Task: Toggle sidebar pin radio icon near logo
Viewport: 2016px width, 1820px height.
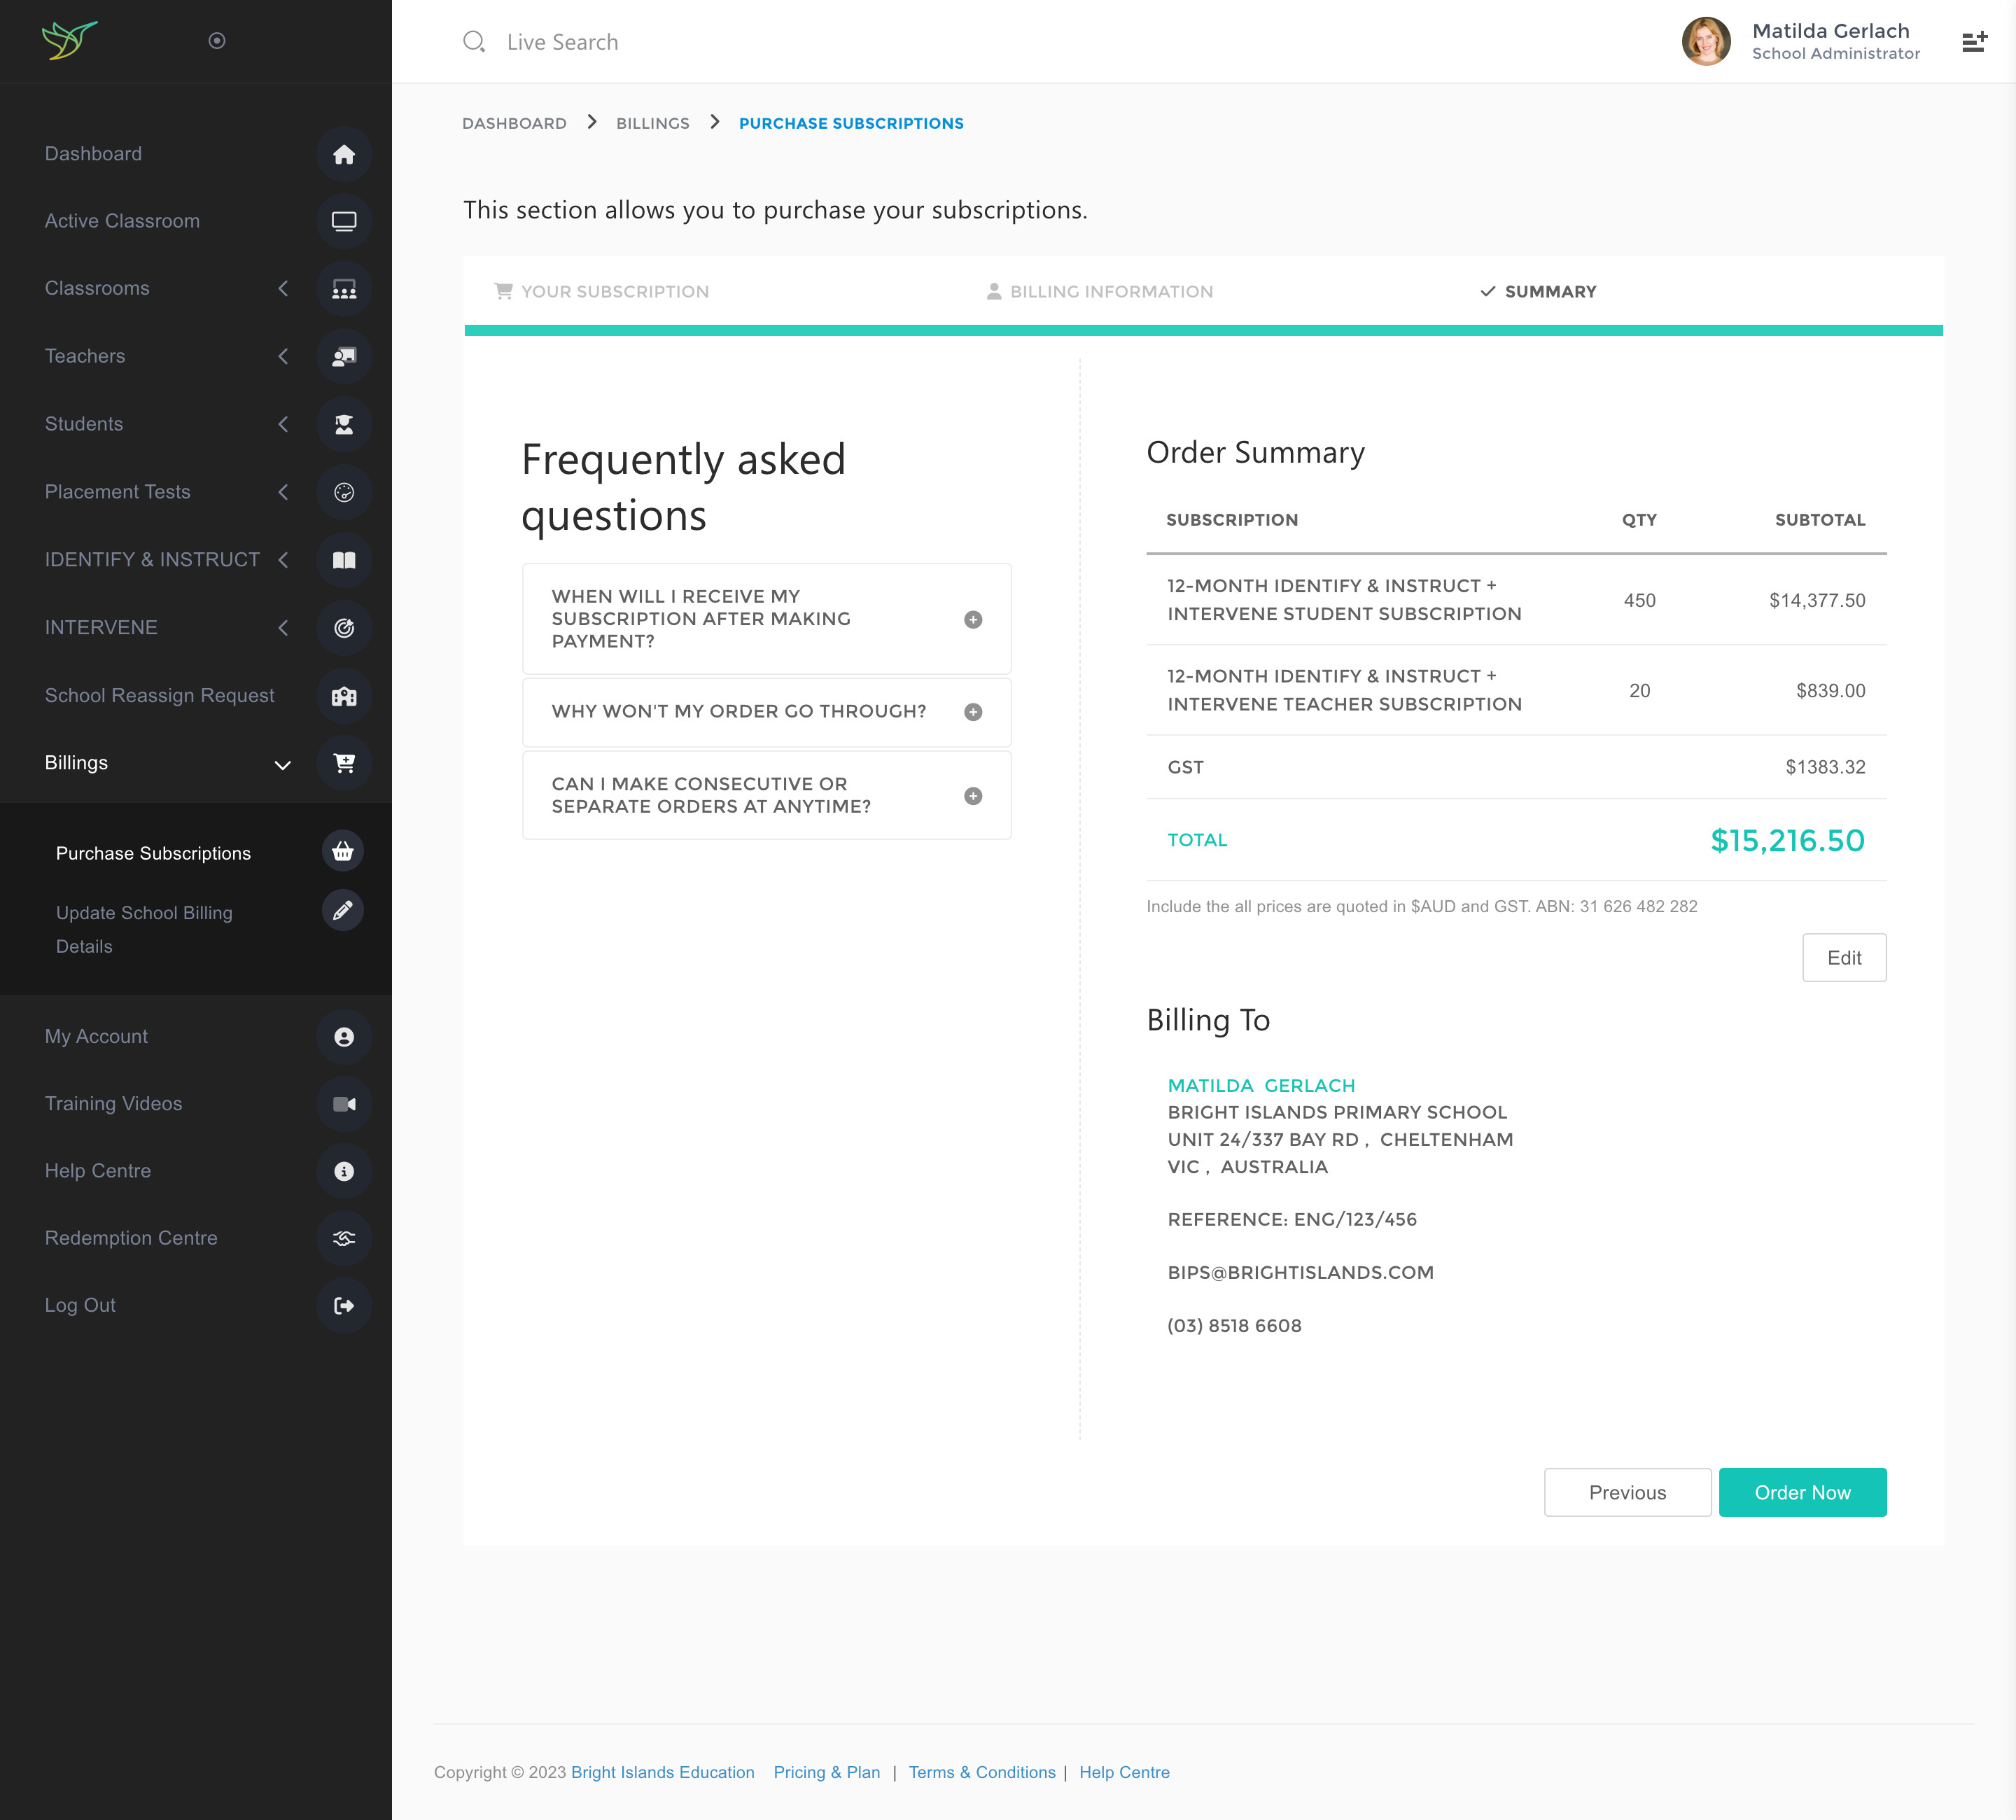Action: [216, 41]
